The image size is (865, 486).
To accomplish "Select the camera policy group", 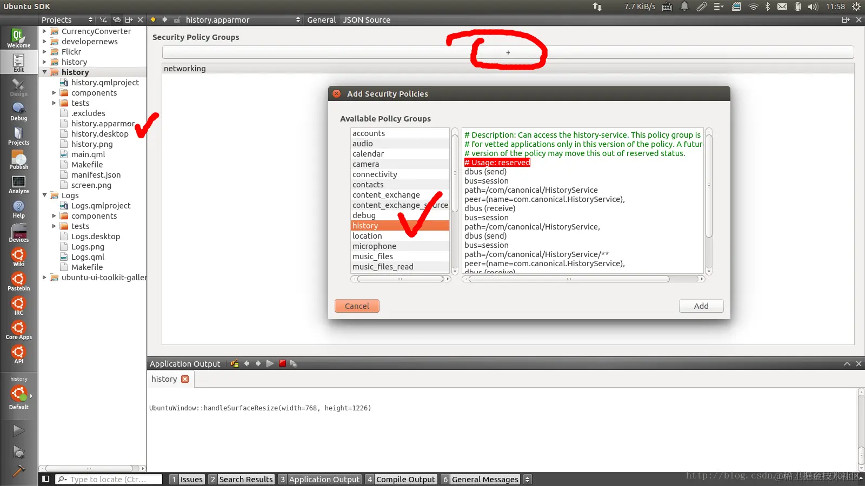I will click(x=400, y=164).
